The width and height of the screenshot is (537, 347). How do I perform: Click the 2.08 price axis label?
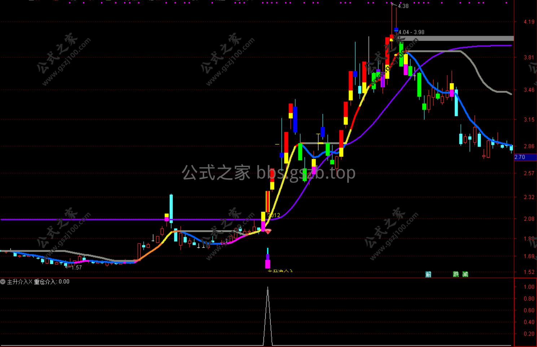529,219
